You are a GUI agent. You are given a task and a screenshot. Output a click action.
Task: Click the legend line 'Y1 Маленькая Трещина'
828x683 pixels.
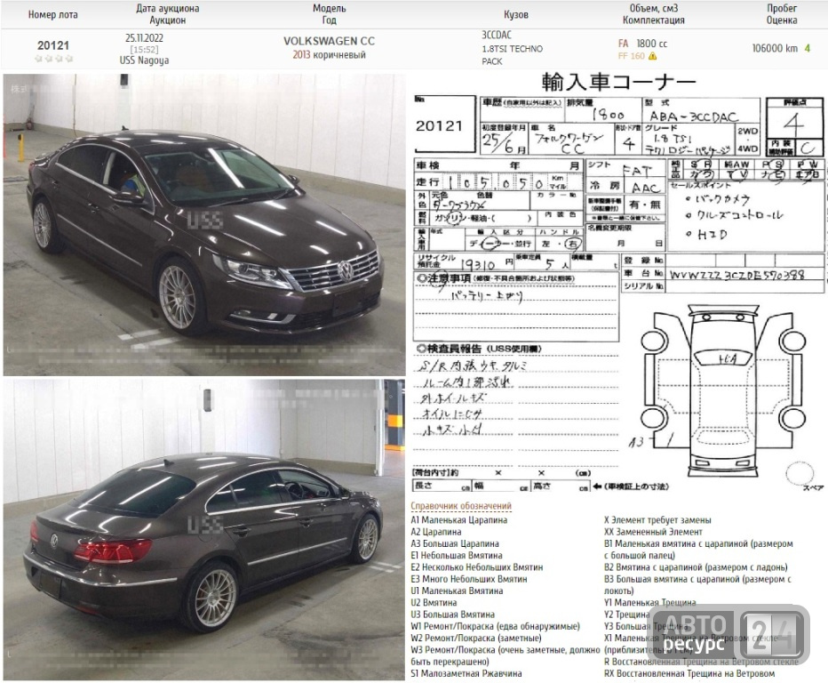pyautogui.click(x=650, y=603)
